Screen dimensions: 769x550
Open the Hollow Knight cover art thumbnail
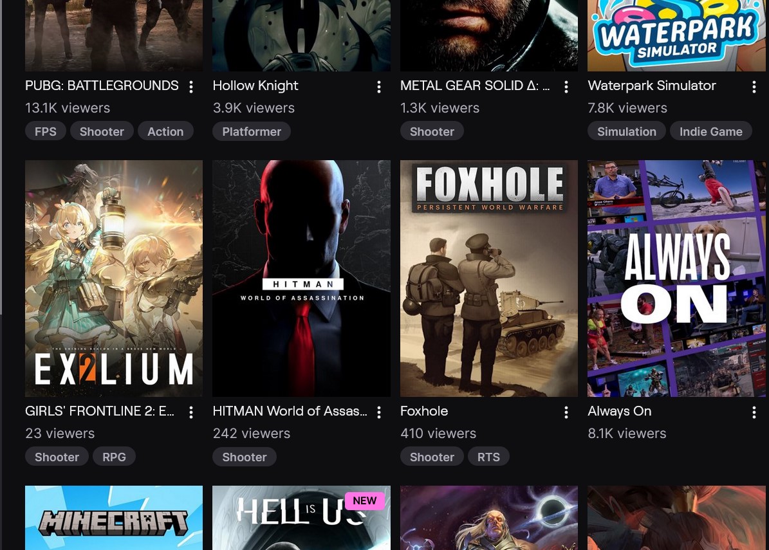(x=302, y=35)
